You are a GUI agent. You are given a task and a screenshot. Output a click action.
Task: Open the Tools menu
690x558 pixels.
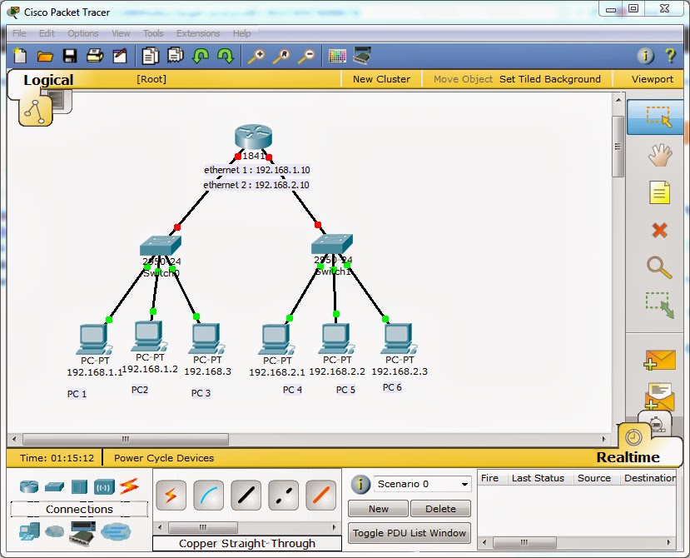coord(153,33)
